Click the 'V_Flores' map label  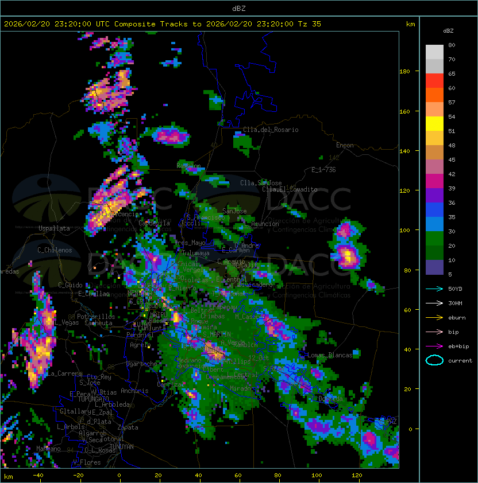(x=87, y=462)
